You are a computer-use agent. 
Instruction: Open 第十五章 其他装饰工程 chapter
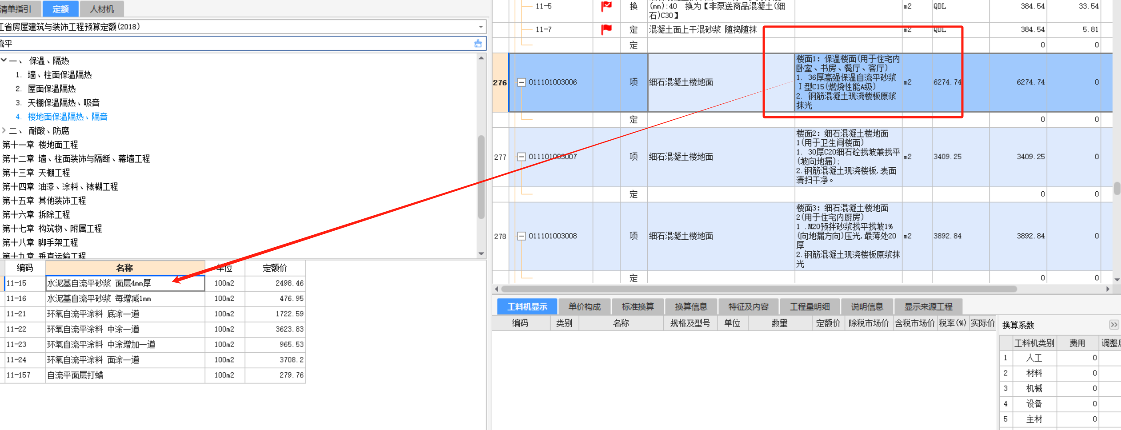click(x=44, y=201)
